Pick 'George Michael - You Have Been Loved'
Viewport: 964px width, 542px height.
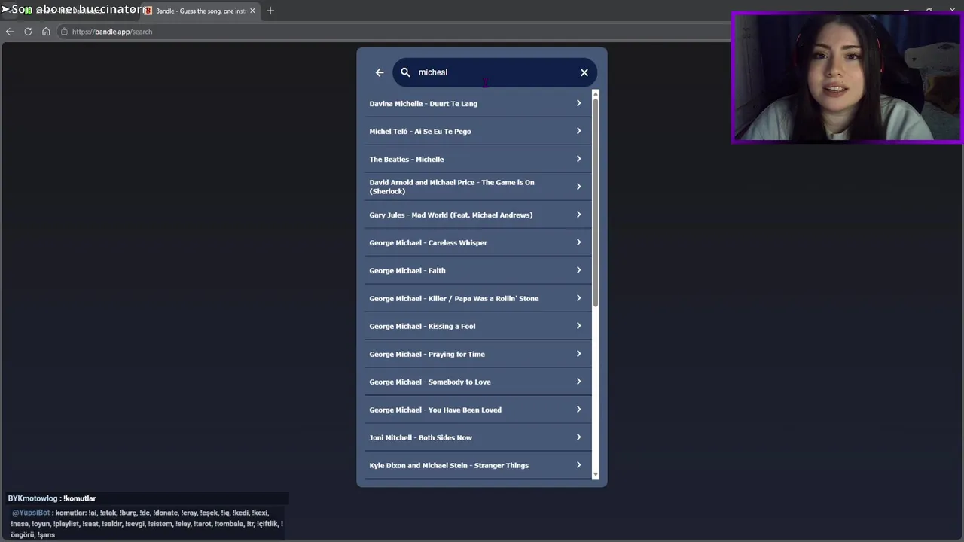[477, 410]
